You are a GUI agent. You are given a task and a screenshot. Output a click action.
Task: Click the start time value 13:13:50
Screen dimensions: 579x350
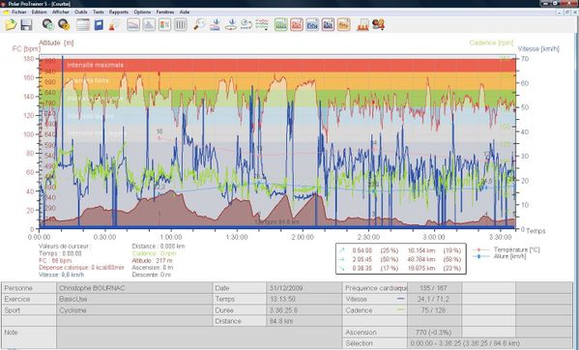[282, 299]
